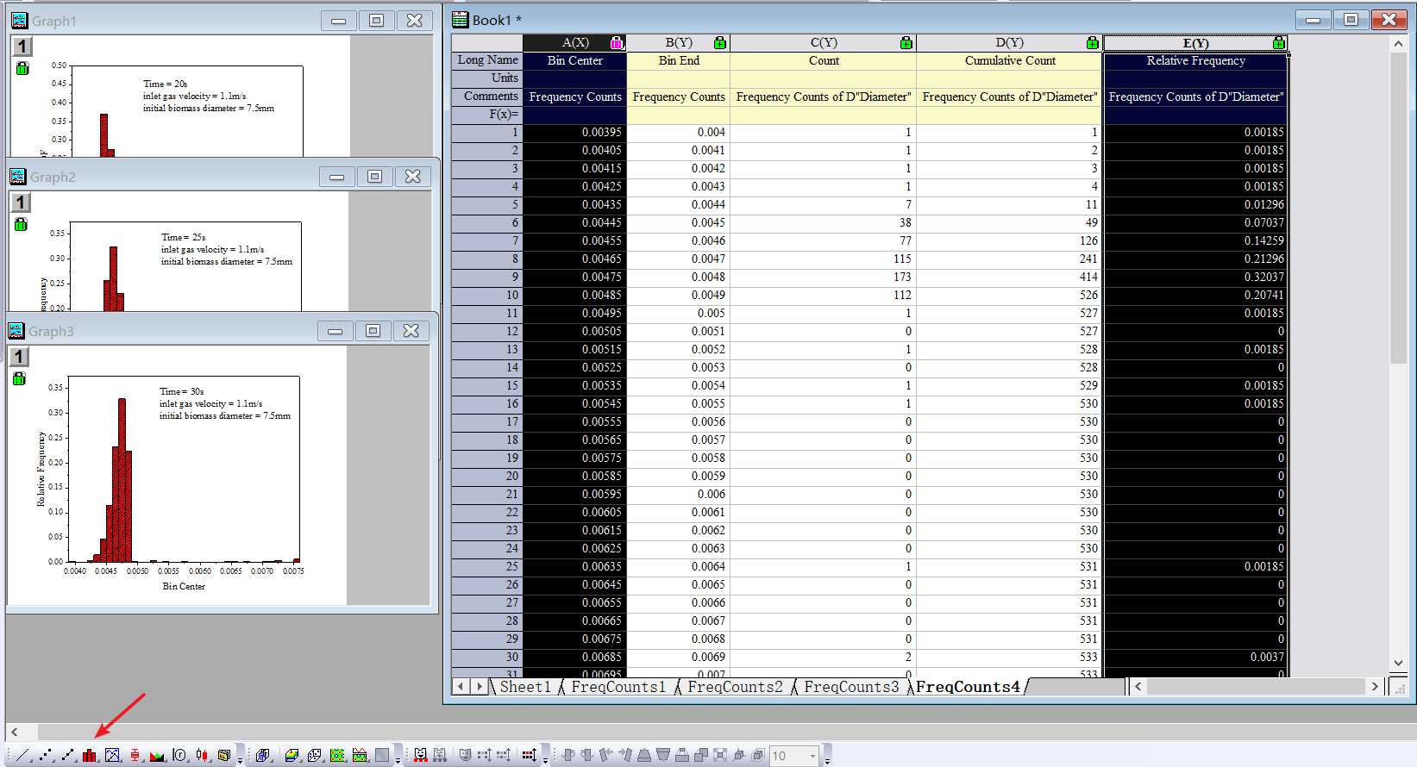Viewport: 1417px width, 767px height.
Task: Select the gray Image plot tool
Action: pos(382,755)
